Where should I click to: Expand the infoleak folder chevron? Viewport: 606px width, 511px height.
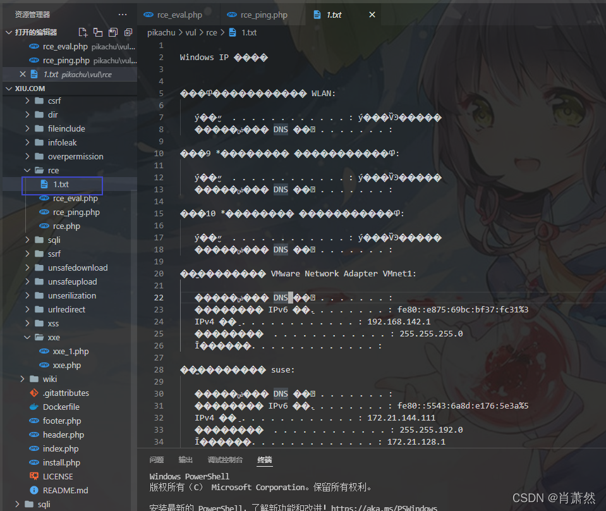(x=27, y=142)
